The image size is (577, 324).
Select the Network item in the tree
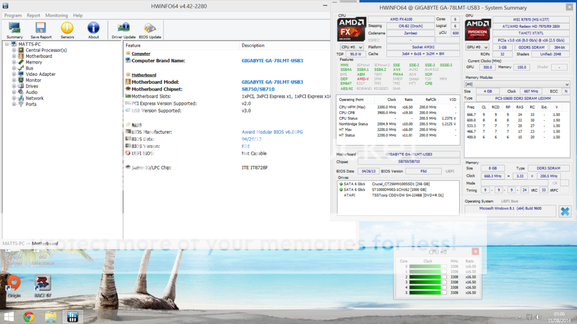34,98
